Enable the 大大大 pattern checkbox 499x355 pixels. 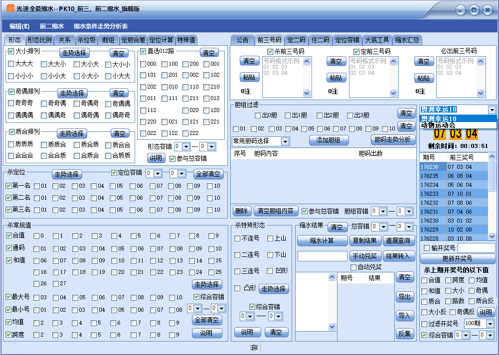click(x=11, y=64)
